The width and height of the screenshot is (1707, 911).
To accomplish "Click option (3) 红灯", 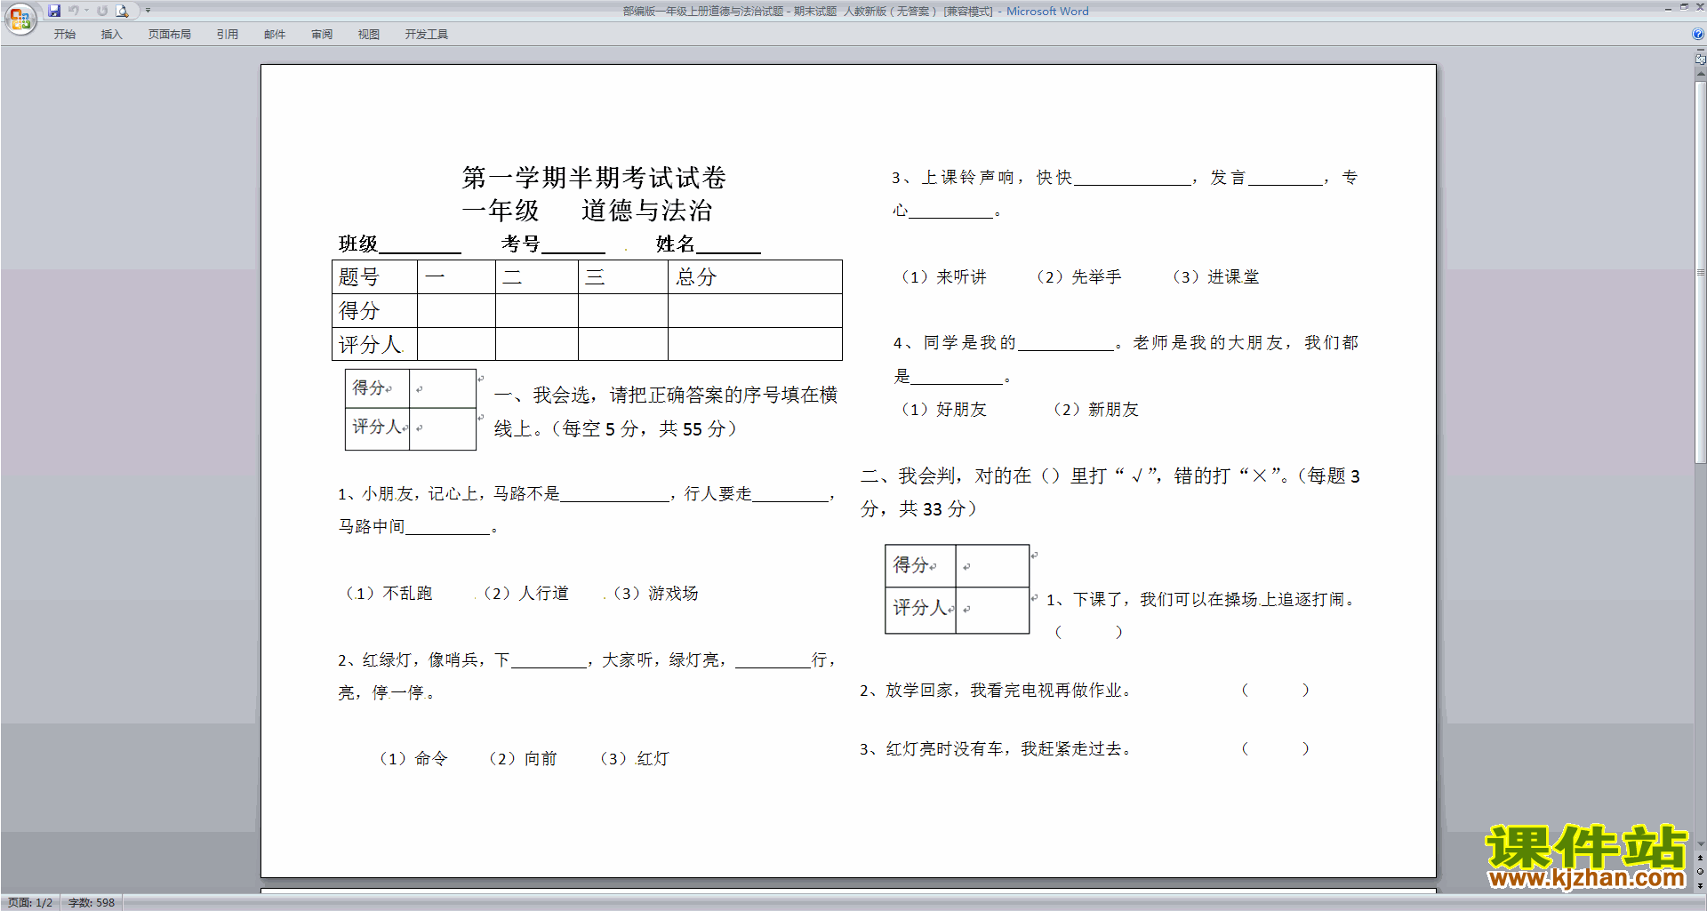I will pyautogui.click(x=634, y=759).
